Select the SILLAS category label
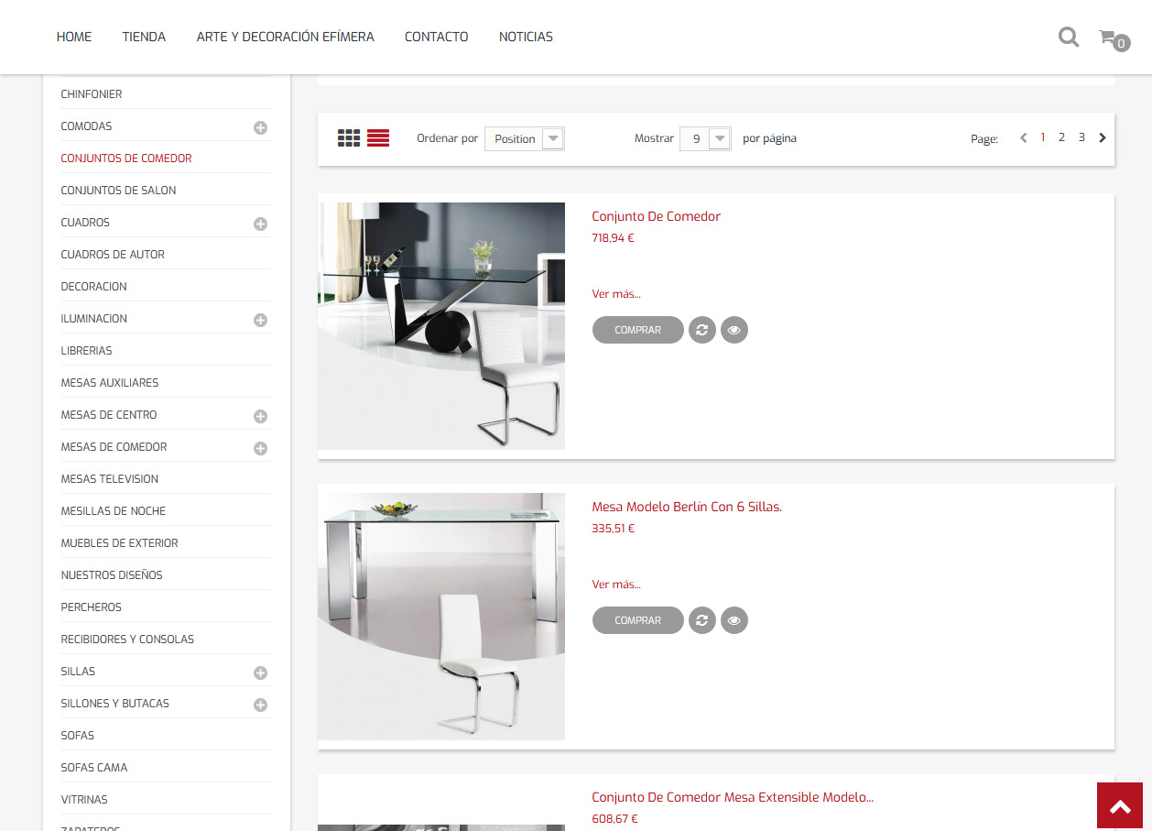This screenshot has width=1152, height=831. [x=78, y=672]
